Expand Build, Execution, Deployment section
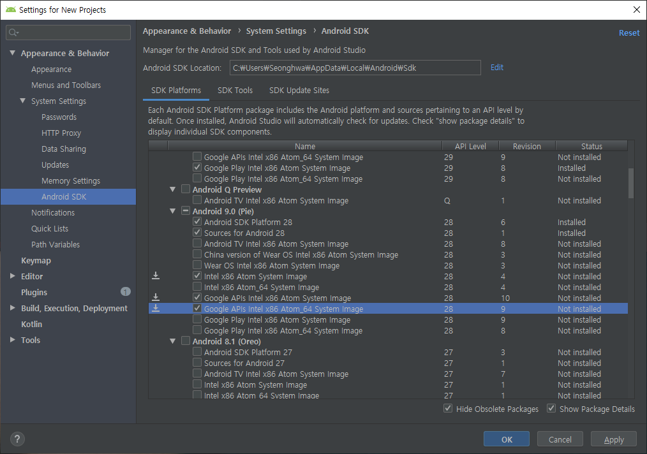This screenshot has width=647, height=454. (12, 307)
